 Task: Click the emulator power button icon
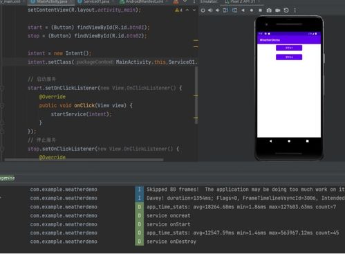[203, 10]
